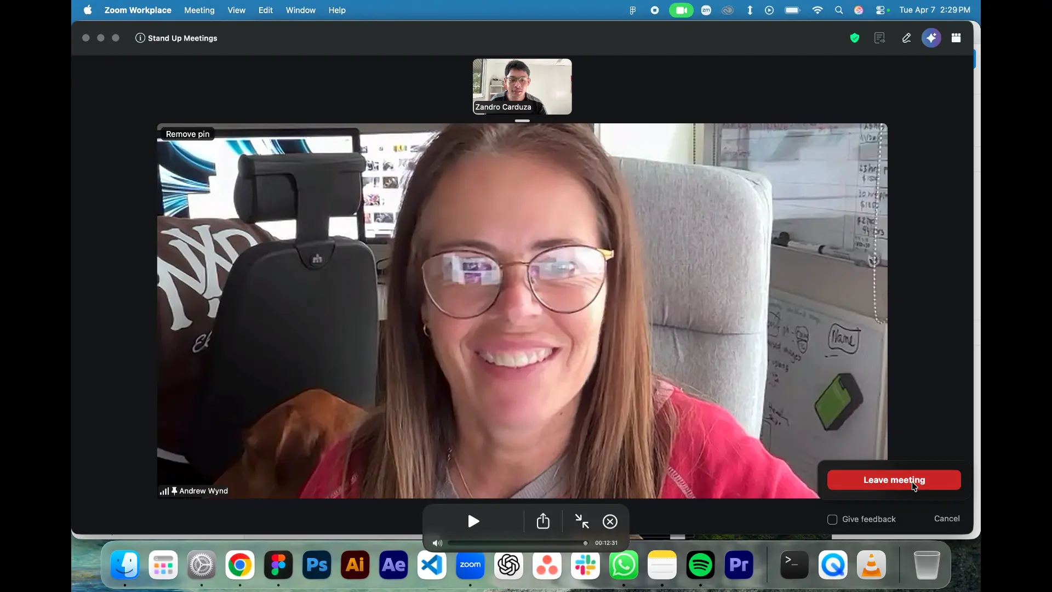
Task: Click the Andrew Wynd name label
Action: click(x=203, y=491)
